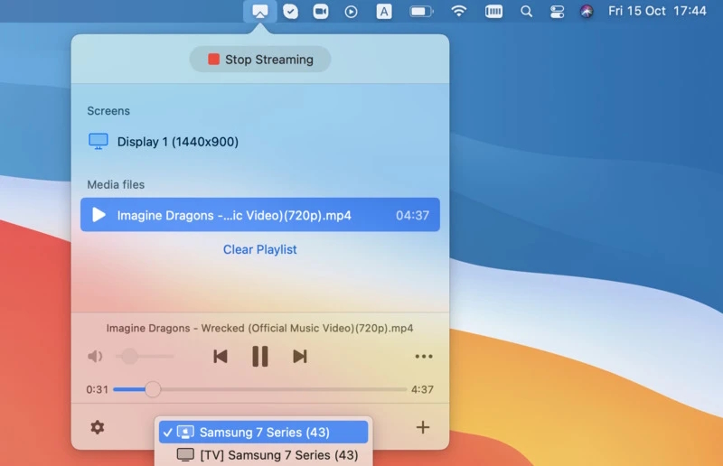Viewport: 723px width, 466px height.
Task: Open the Wi-Fi menu
Action: pyautogui.click(x=458, y=11)
